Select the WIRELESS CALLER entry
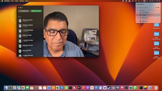 30,46
